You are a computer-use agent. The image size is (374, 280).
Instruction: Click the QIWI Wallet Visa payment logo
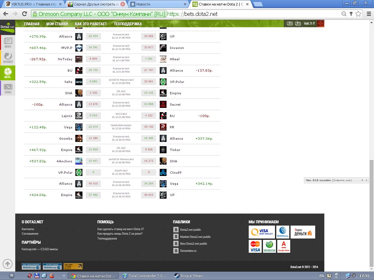tap(262, 232)
